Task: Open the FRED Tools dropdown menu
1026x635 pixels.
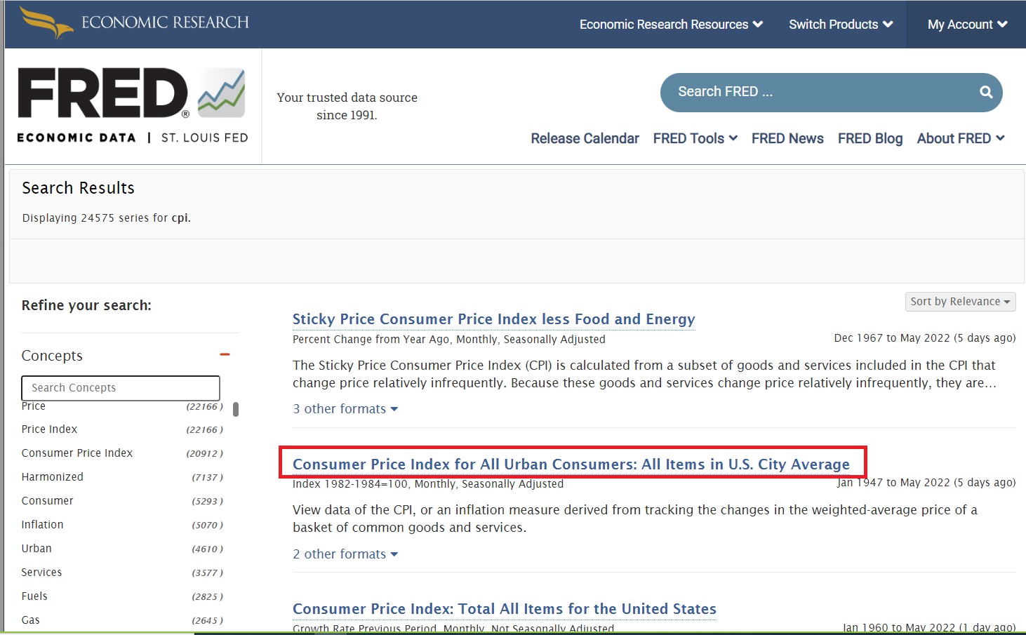Action: [x=694, y=139]
